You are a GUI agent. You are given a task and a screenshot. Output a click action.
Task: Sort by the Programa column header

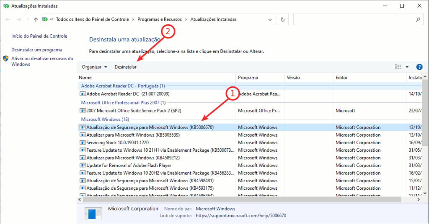[260, 77]
